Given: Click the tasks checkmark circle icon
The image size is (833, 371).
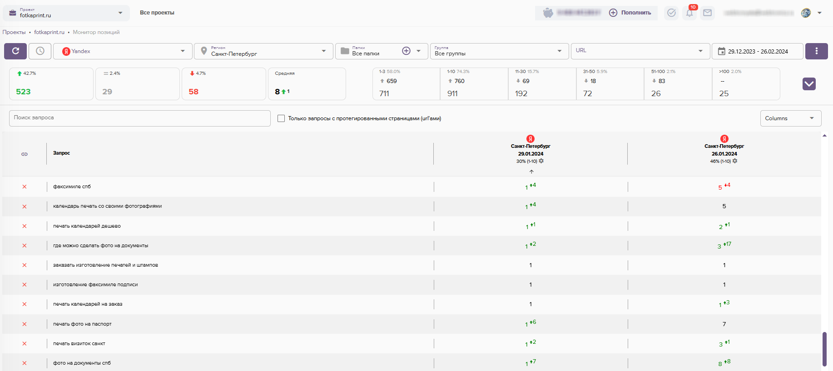Looking at the screenshot, I should (x=671, y=13).
